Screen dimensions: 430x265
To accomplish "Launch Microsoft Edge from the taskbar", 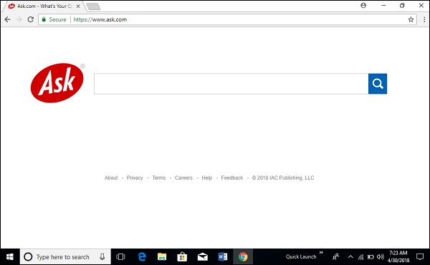I will click(x=141, y=257).
